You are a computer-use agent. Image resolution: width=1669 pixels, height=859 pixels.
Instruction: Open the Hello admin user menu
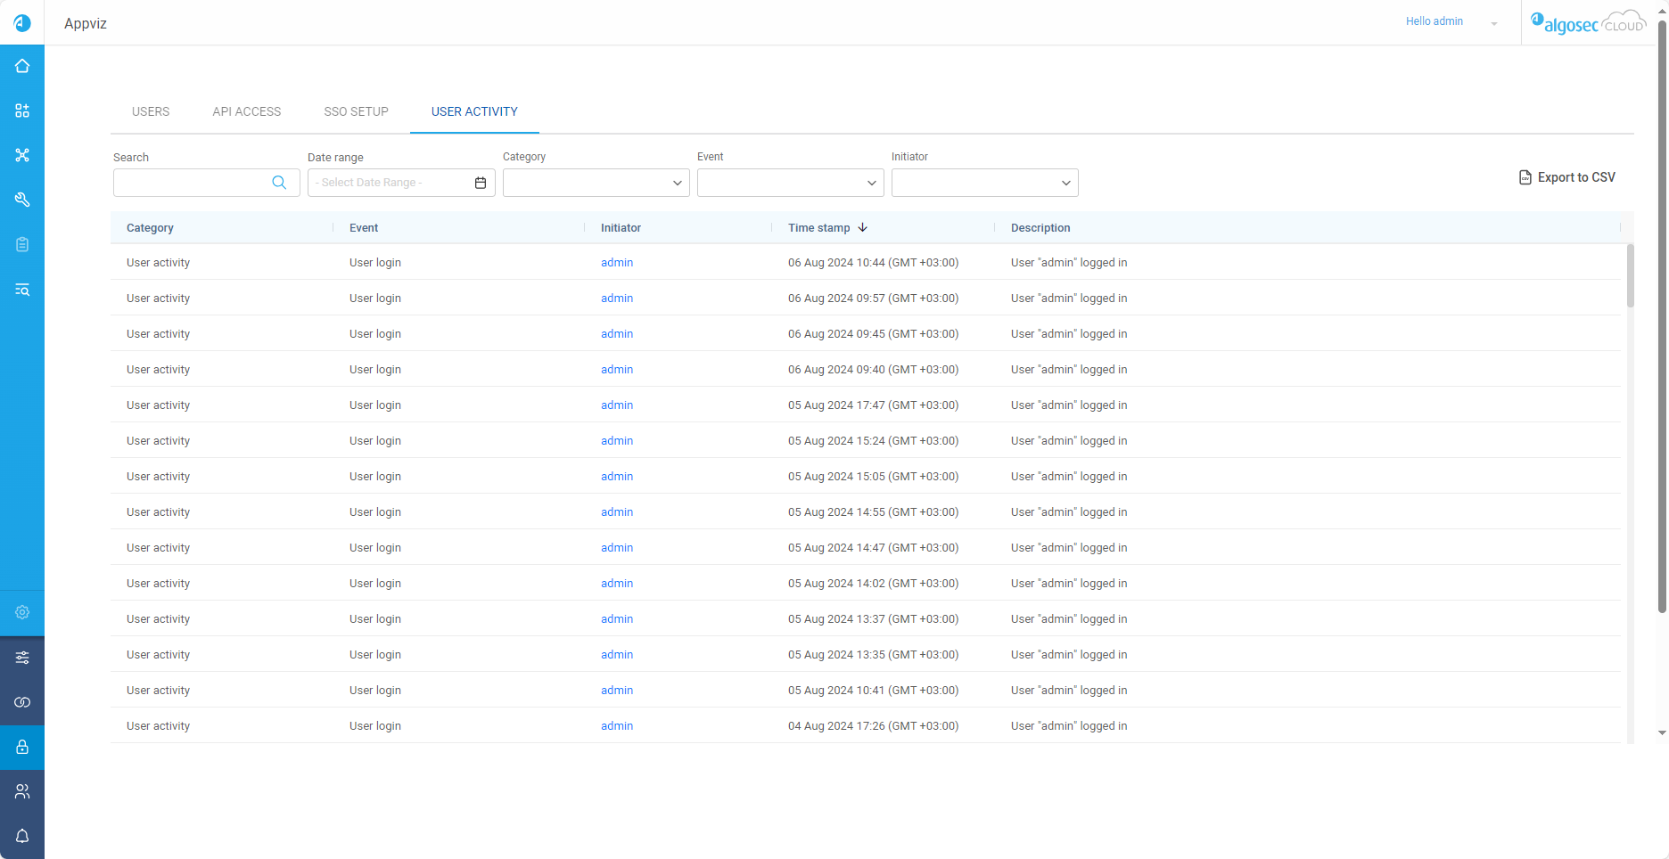click(1450, 22)
